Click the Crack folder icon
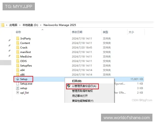The height and width of the screenshot is (124, 155). (x=18, y=48)
